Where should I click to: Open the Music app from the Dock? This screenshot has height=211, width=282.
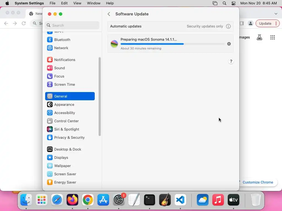click(x=218, y=200)
